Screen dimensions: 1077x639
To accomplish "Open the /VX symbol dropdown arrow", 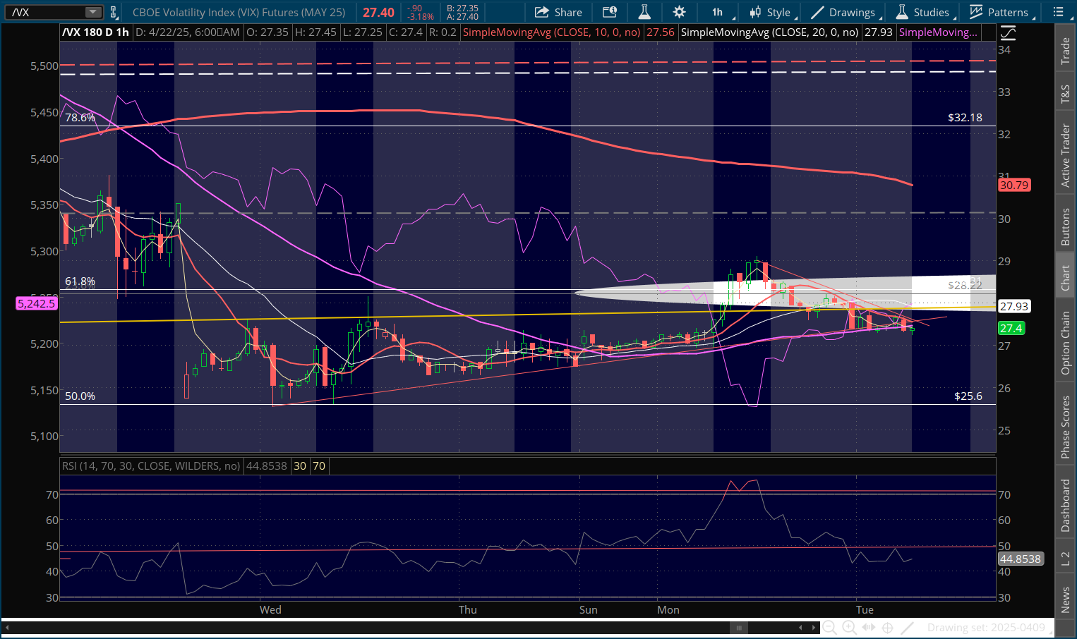I will (x=93, y=12).
